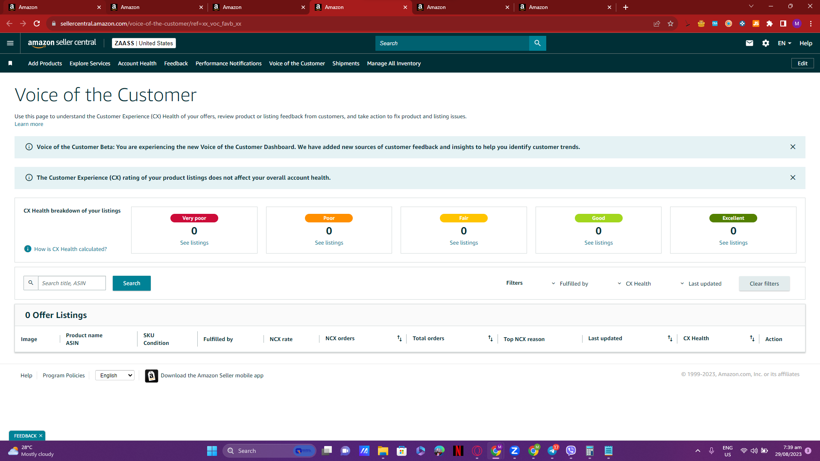The width and height of the screenshot is (820, 461).
Task: Open the Chrome tab search chevron
Action: (x=751, y=6)
